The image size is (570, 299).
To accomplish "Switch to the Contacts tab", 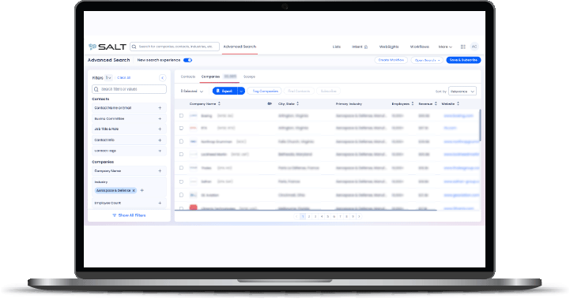I will pyautogui.click(x=188, y=77).
